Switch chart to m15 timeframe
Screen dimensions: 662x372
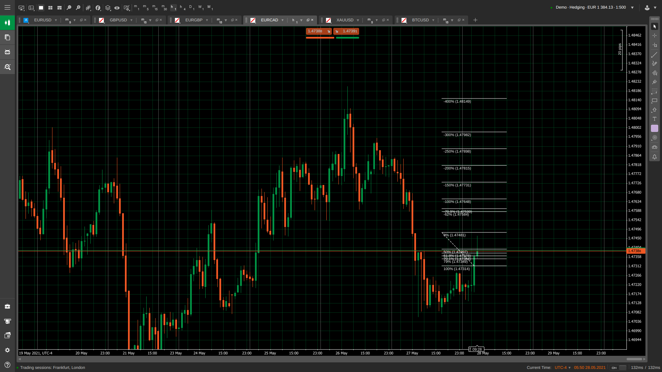(155, 7)
